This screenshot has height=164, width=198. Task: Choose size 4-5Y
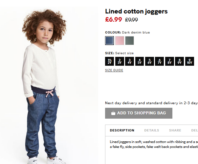(x=140, y=61)
